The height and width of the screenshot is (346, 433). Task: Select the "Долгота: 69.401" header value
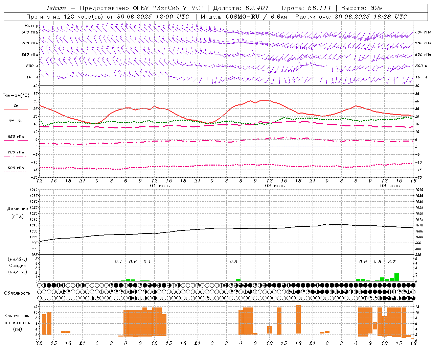(x=241, y=8)
